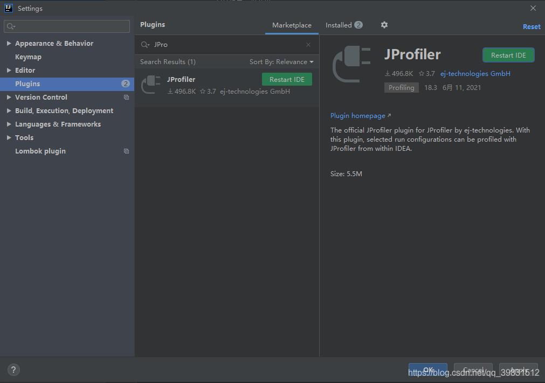Select Version Control tree label
The image size is (545, 383).
[x=41, y=98]
